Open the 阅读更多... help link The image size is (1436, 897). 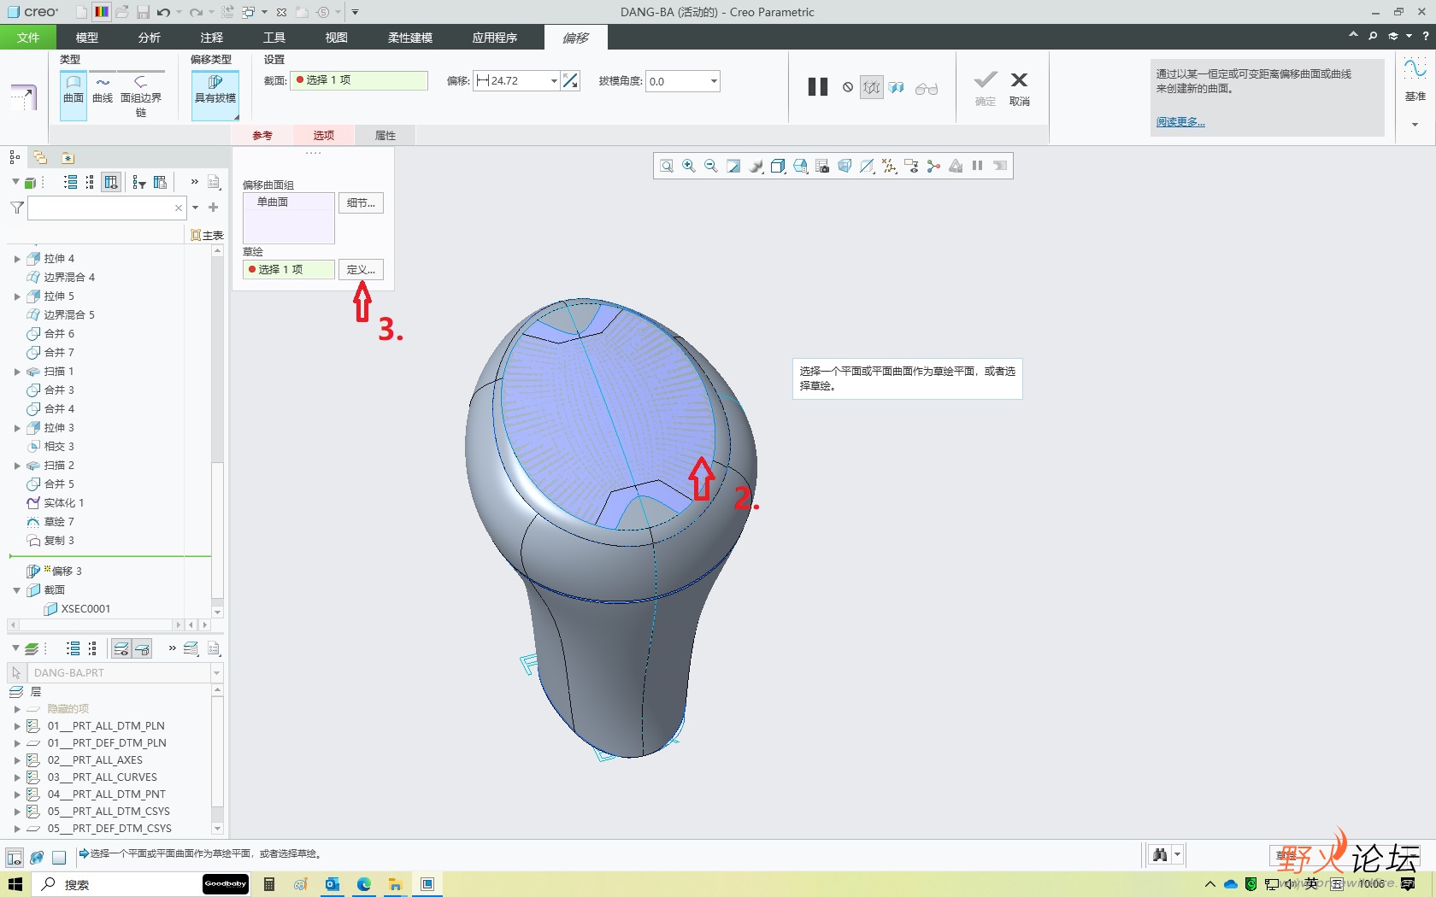[x=1180, y=122]
